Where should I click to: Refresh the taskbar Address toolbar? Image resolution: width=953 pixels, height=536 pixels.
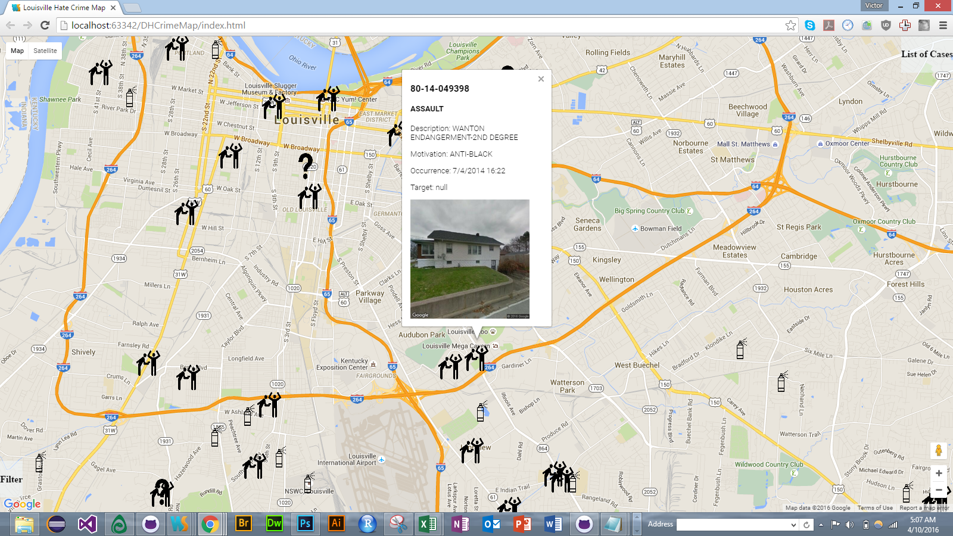coord(806,525)
